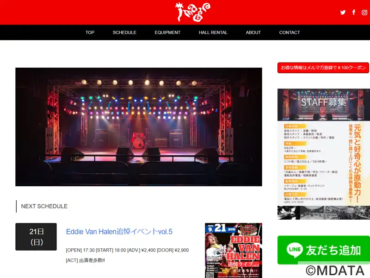370x278 pixels.
Task: Click the [OPEN] 17:30 [START] 18:00 ticket line
Action: (x=127, y=250)
